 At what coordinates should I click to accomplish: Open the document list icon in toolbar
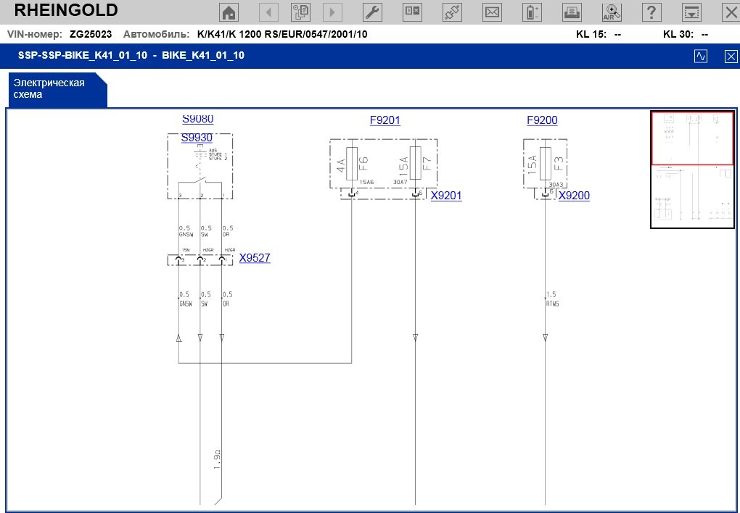[300, 12]
